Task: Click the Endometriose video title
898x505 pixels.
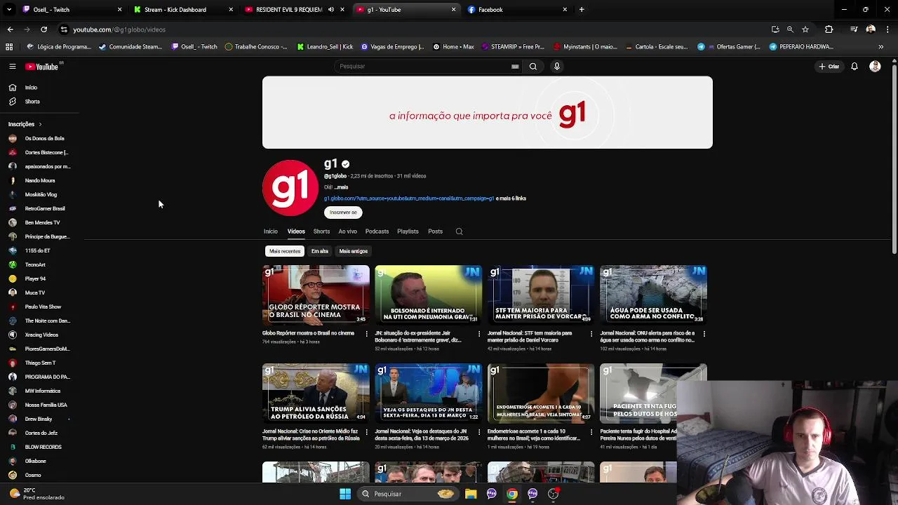Action: tap(535, 435)
